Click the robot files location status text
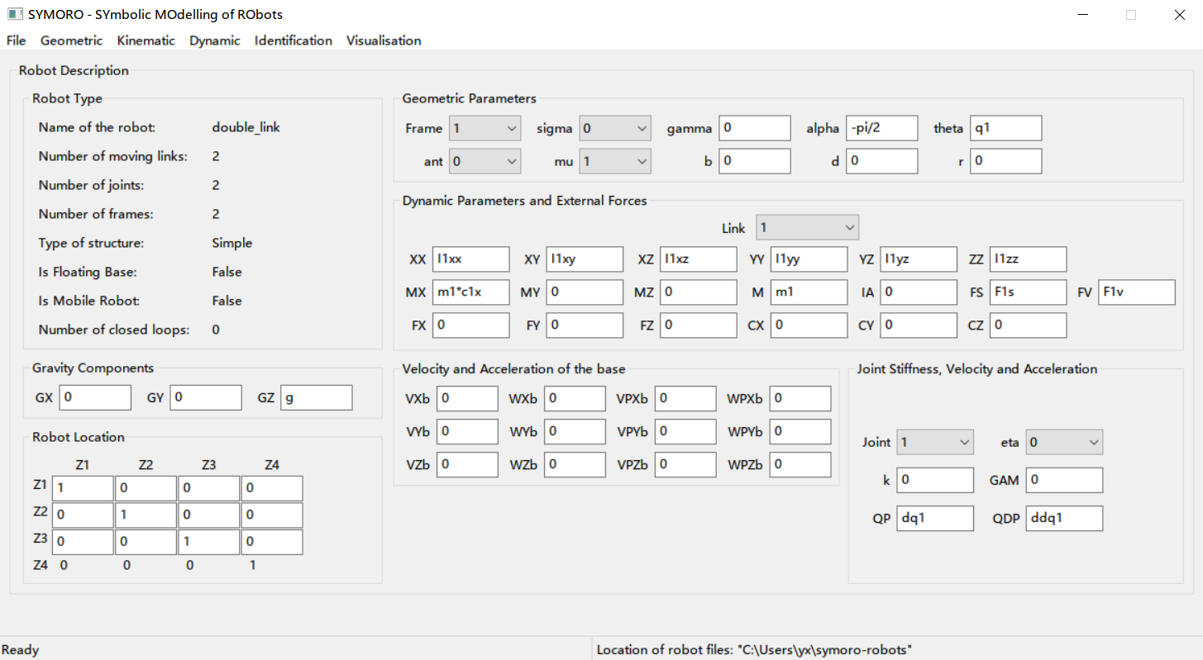The width and height of the screenshot is (1203, 660). pyautogui.click(x=754, y=650)
